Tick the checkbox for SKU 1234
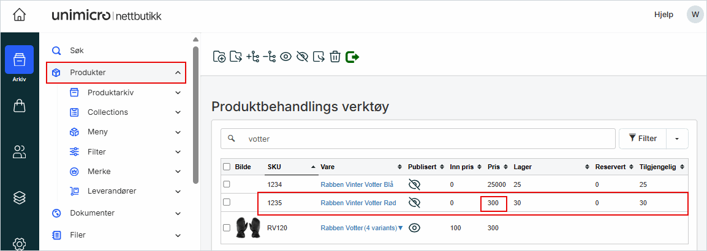 tap(227, 184)
